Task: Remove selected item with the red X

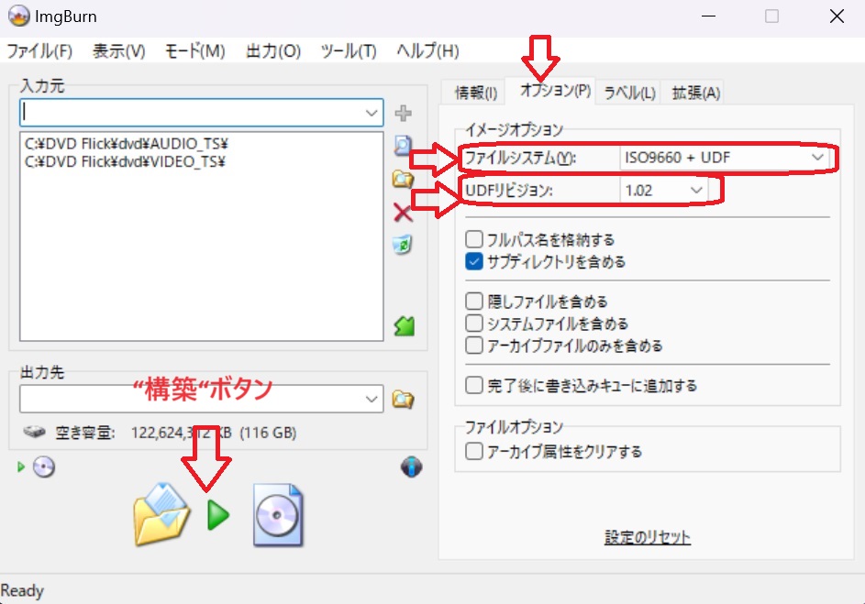Action: click(403, 212)
